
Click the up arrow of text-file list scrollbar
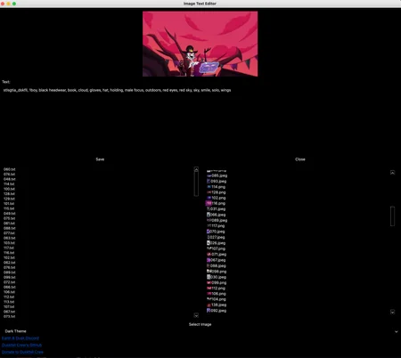[x=196, y=169]
